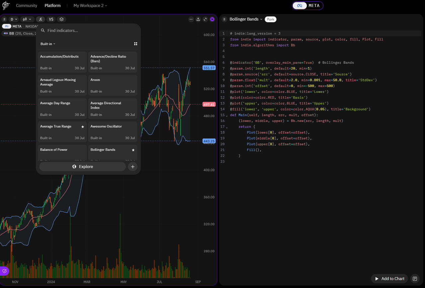This screenshot has width=425, height=288.
Task: Collapse the return block fold arrow
Action: 227,127
